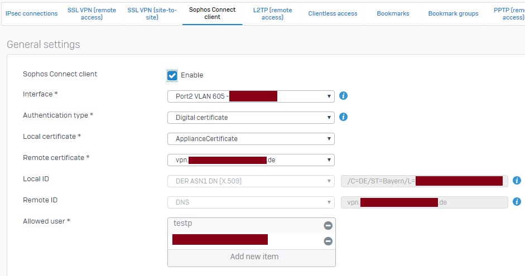
Task: Switch to the Bookmarks tab
Action: pyautogui.click(x=393, y=14)
